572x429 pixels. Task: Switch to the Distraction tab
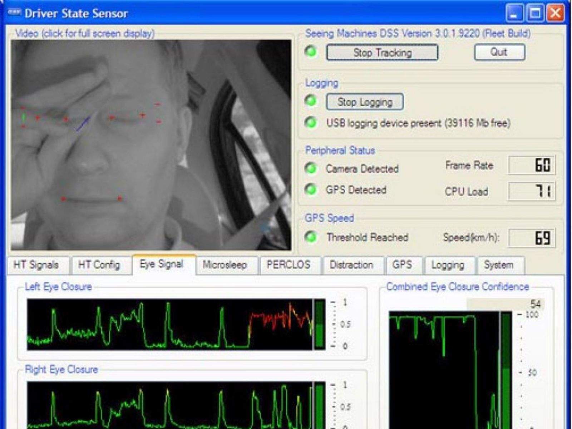pos(351,265)
